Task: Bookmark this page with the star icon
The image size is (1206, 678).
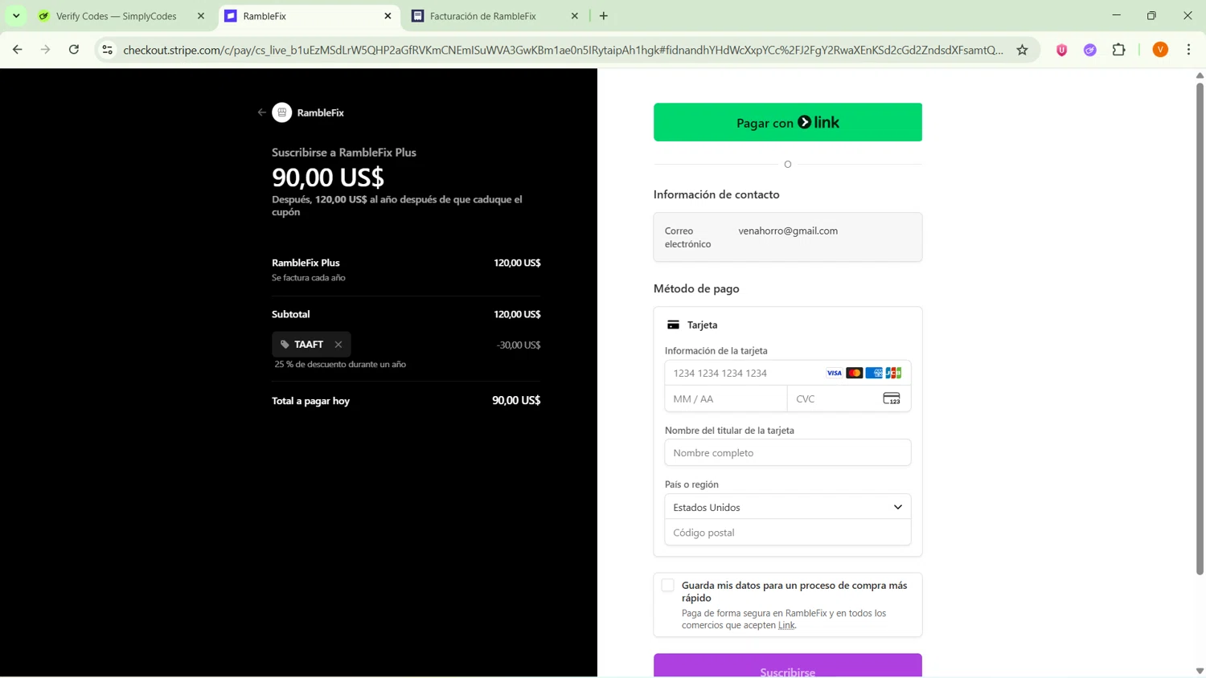Action: tap(1022, 50)
